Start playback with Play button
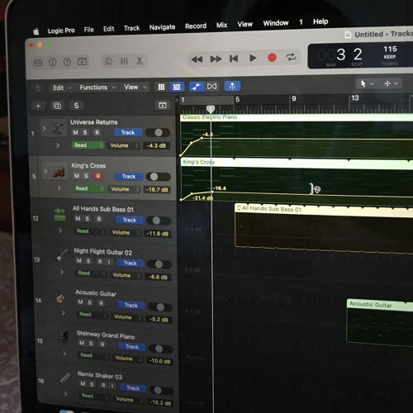This screenshot has height=413, width=413. (x=253, y=58)
